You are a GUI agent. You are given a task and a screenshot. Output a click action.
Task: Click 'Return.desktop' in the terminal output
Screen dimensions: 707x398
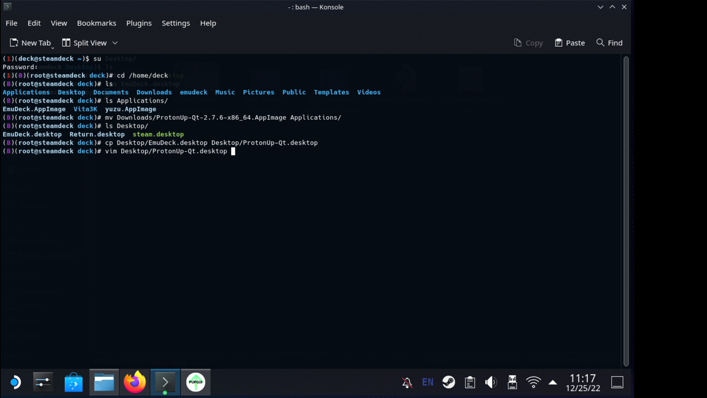[97, 134]
